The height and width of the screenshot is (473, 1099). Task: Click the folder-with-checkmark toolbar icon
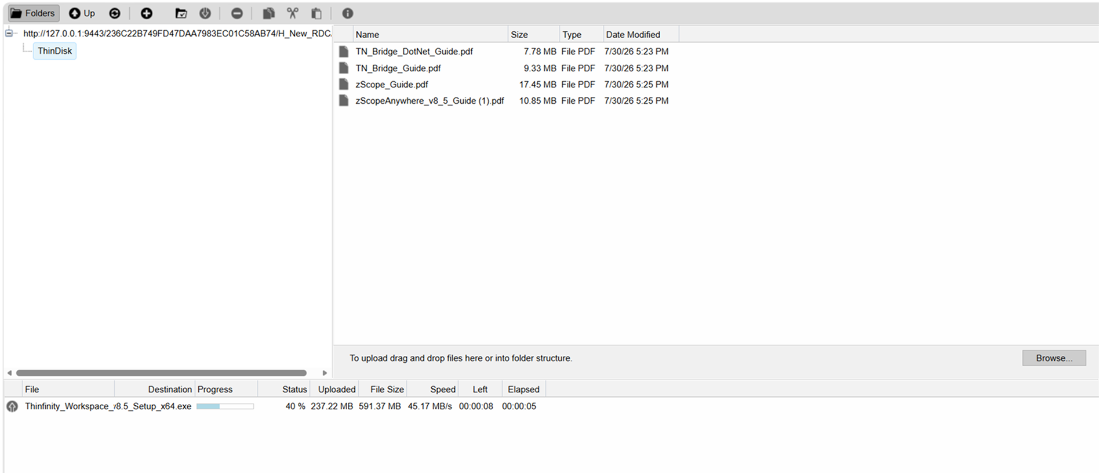click(181, 13)
